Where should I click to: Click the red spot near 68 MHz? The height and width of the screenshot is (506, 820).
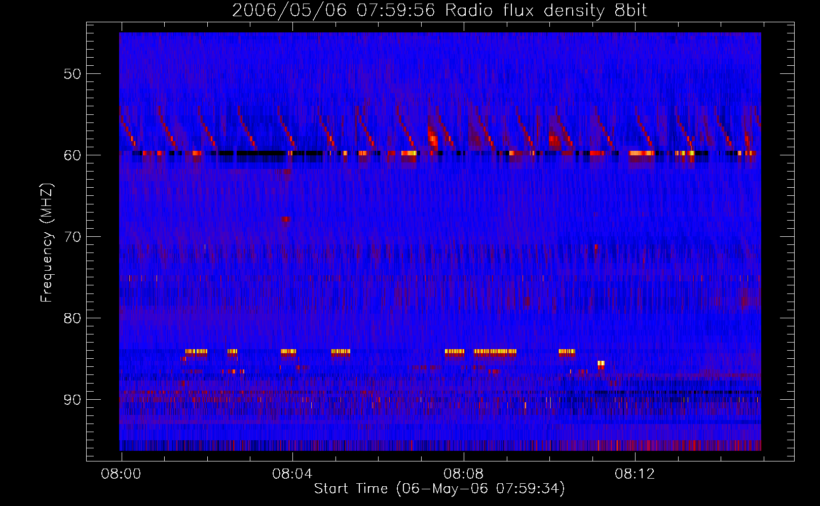coord(287,219)
